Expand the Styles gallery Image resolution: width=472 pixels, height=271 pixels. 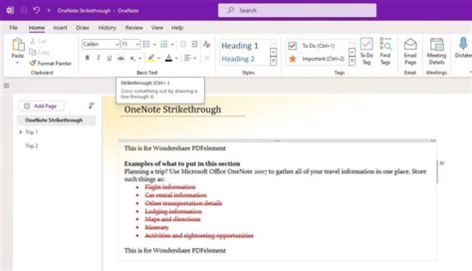tap(273, 61)
